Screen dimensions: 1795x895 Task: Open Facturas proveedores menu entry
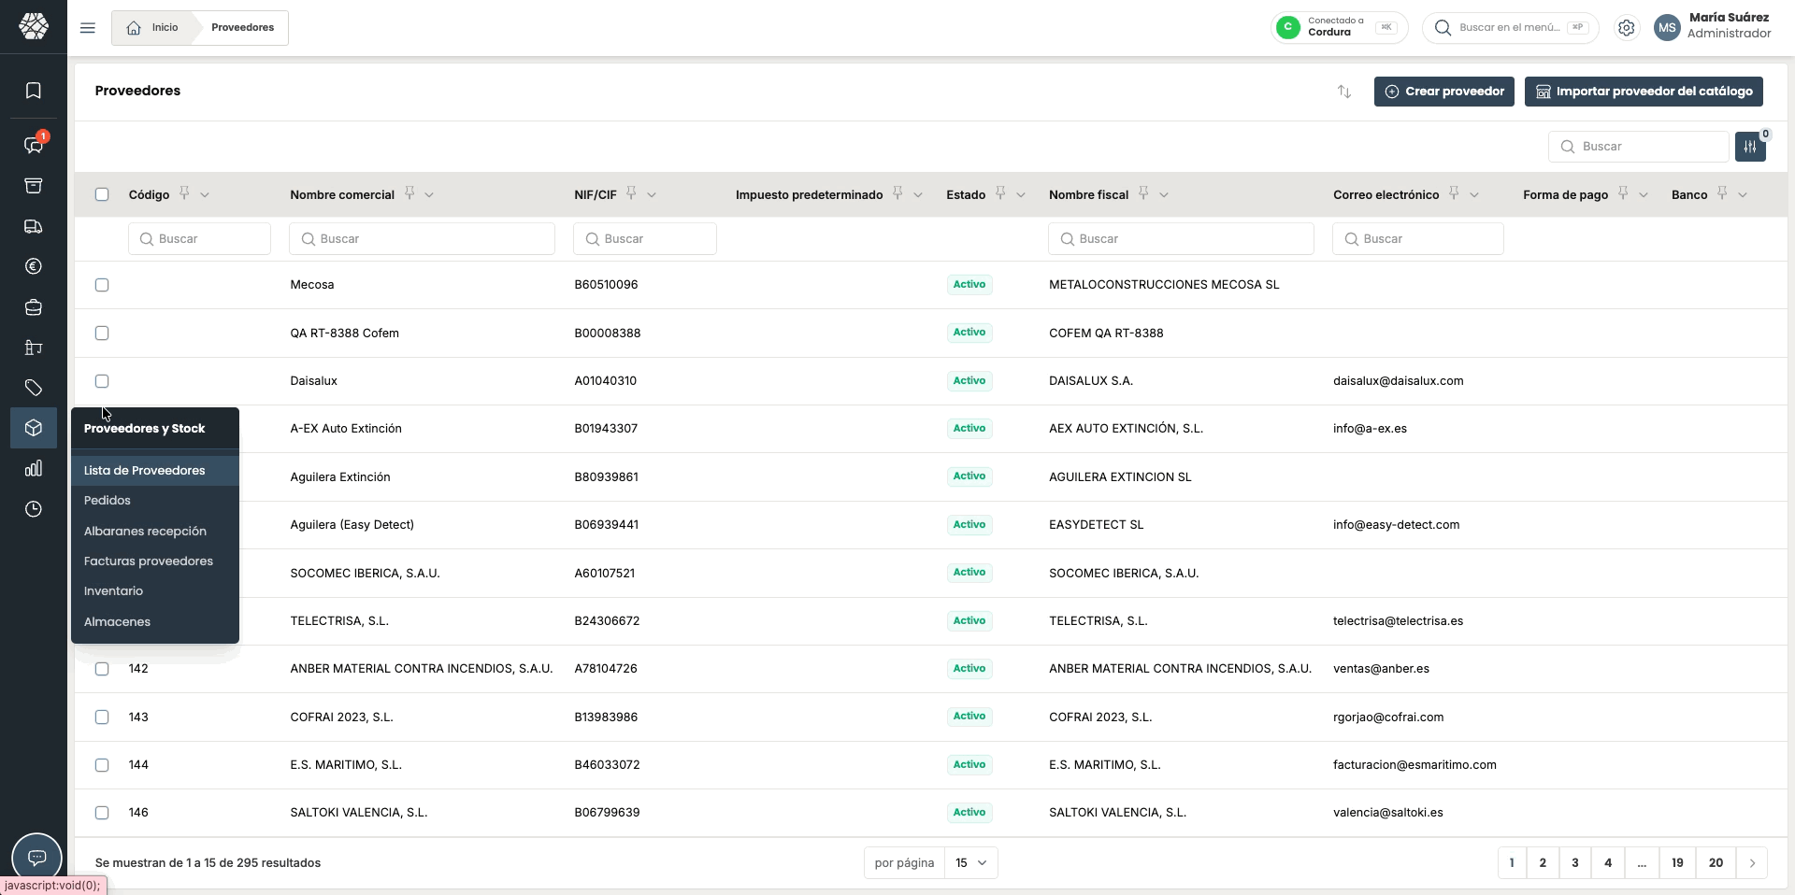pos(155,561)
